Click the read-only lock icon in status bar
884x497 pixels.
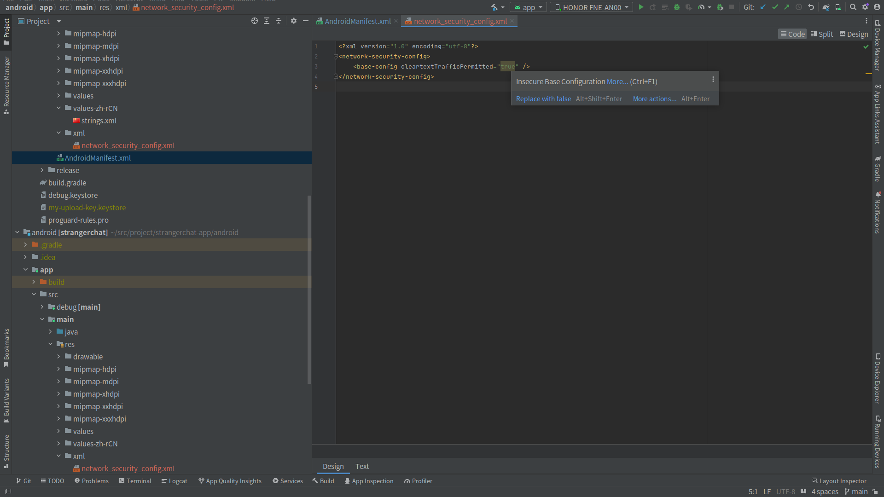tap(875, 491)
